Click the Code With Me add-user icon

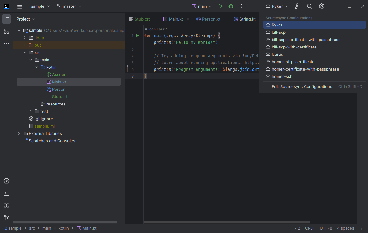(297, 6)
